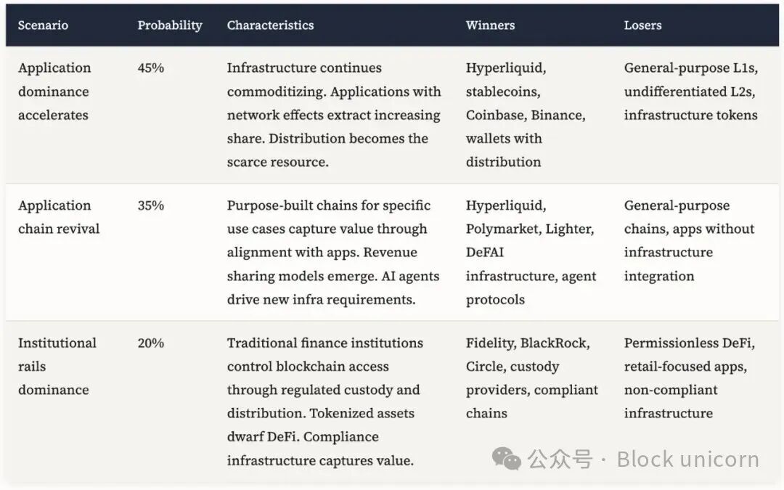Click the Polymarket, Lighter winners cell
The height and width of the screenshot is (490, 784).
(531, 252)
